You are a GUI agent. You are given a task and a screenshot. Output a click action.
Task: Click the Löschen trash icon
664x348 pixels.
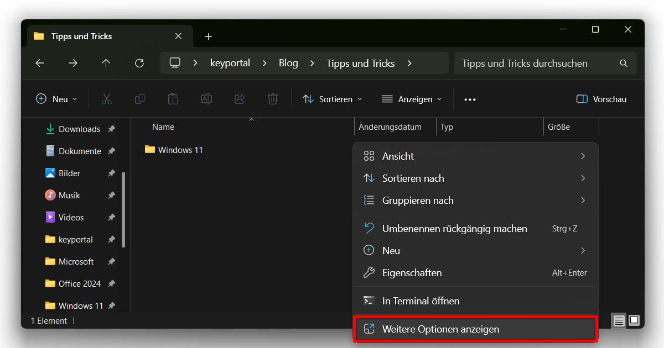tap(272, 99)
